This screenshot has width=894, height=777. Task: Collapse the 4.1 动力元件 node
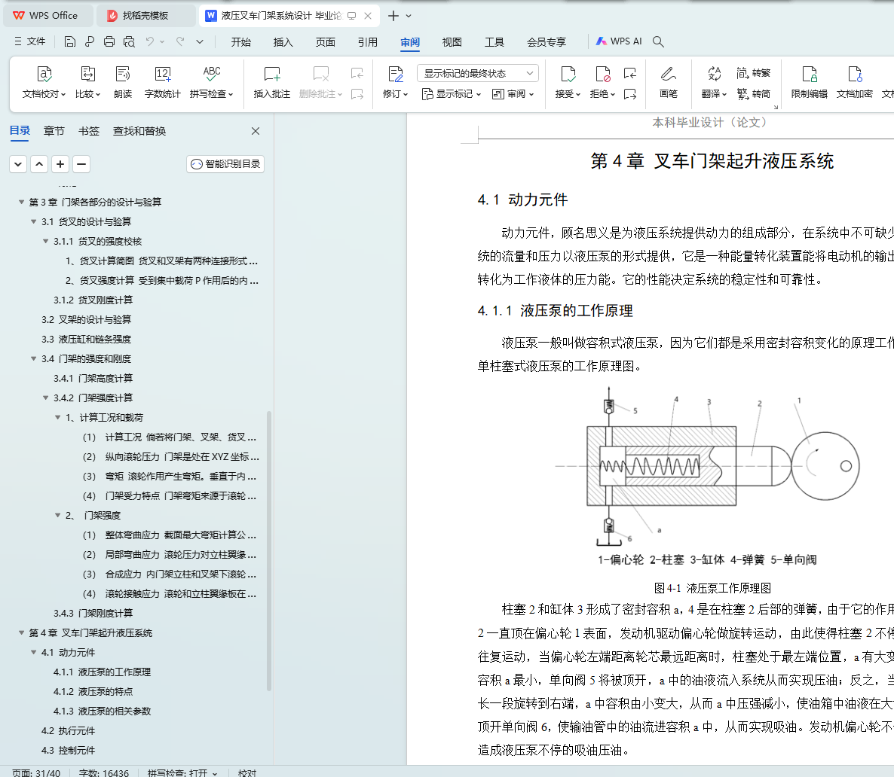pos(34,652)
